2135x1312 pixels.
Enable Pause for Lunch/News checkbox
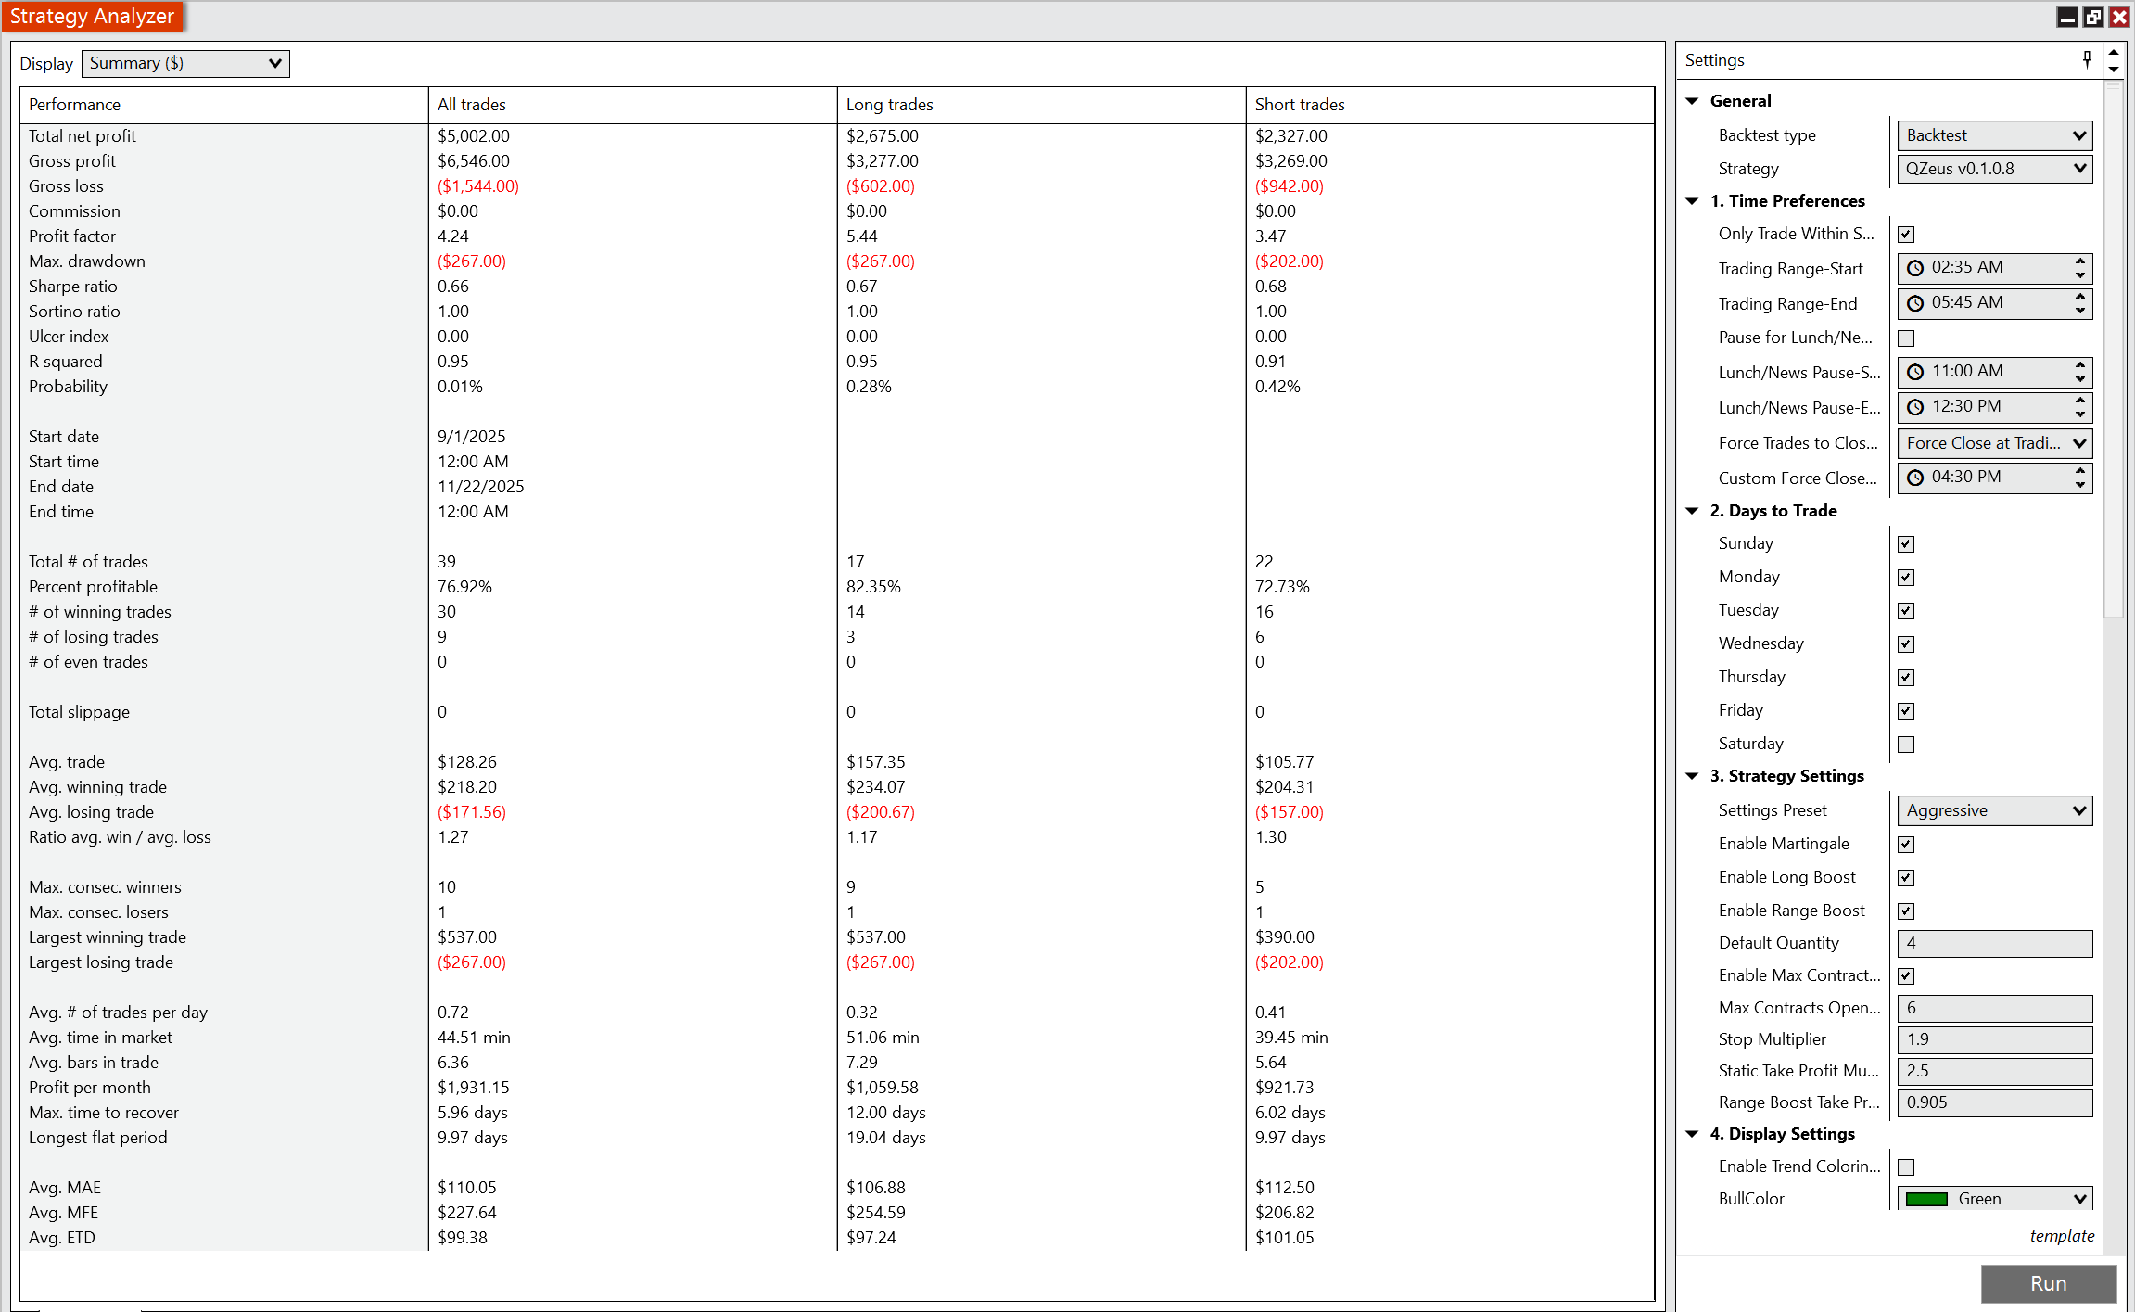coord(1906,338)
